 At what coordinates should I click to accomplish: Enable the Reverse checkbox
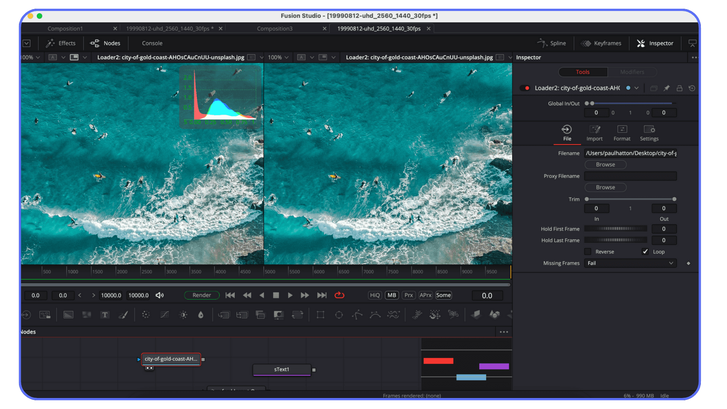pyautogui.click(x=588, y=251)
